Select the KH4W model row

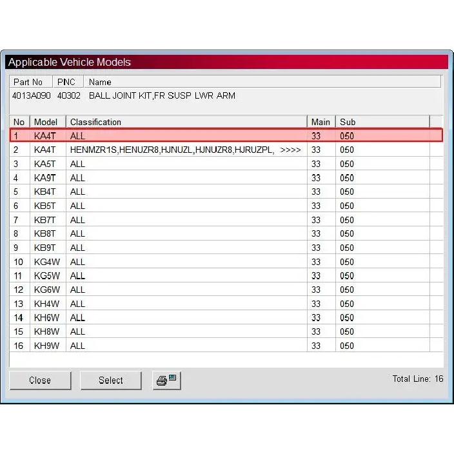pyautogui.click(x=226, y=304)
